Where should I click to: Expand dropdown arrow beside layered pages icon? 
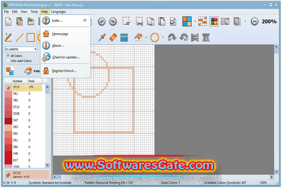(245, 22)
